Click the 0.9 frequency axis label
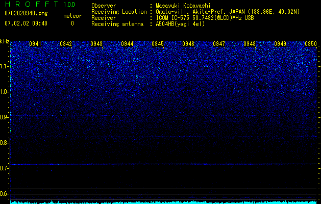The image size is (321, 204). (5, 117)
